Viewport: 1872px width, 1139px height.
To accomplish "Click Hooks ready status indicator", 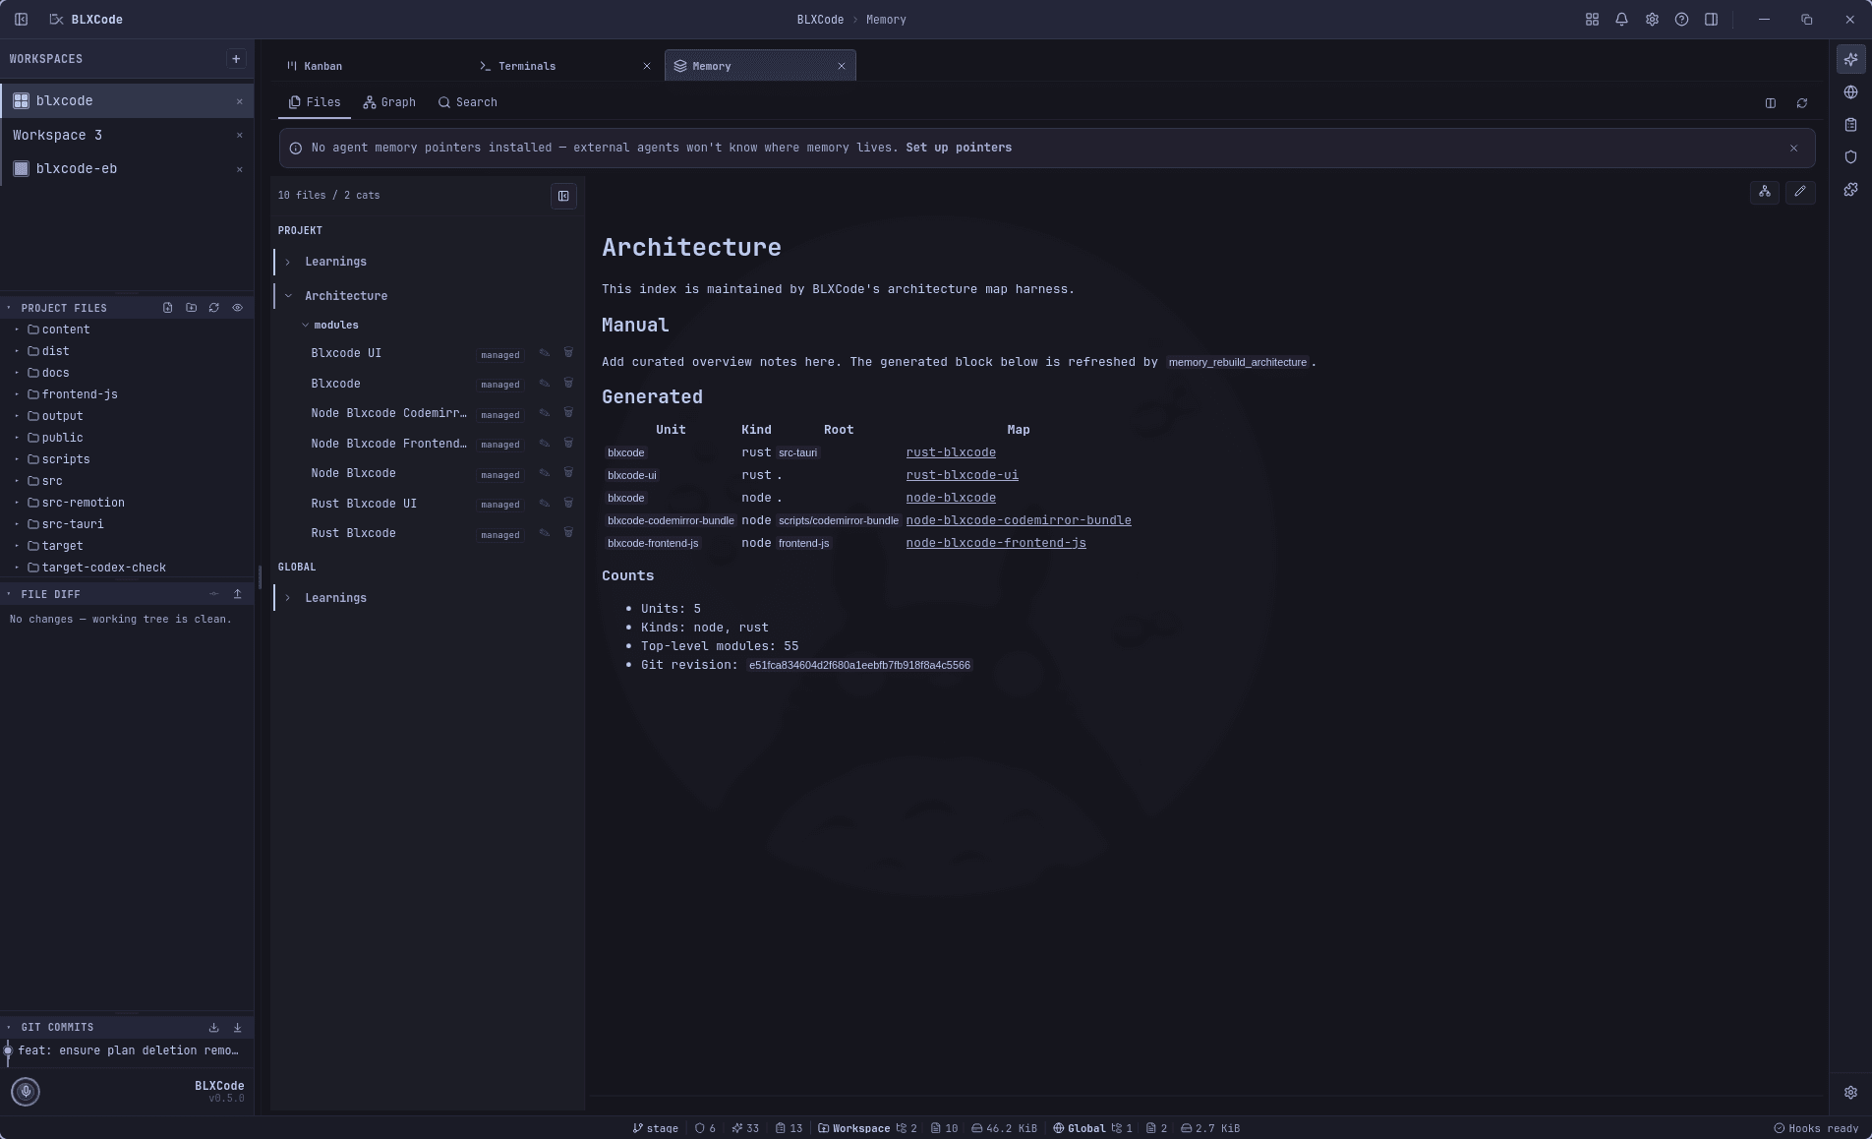I will [1816, 1128].
